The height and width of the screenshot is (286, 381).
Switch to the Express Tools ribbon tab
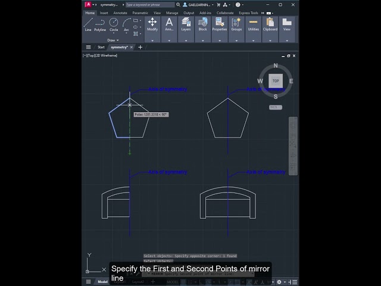(248, 13)
